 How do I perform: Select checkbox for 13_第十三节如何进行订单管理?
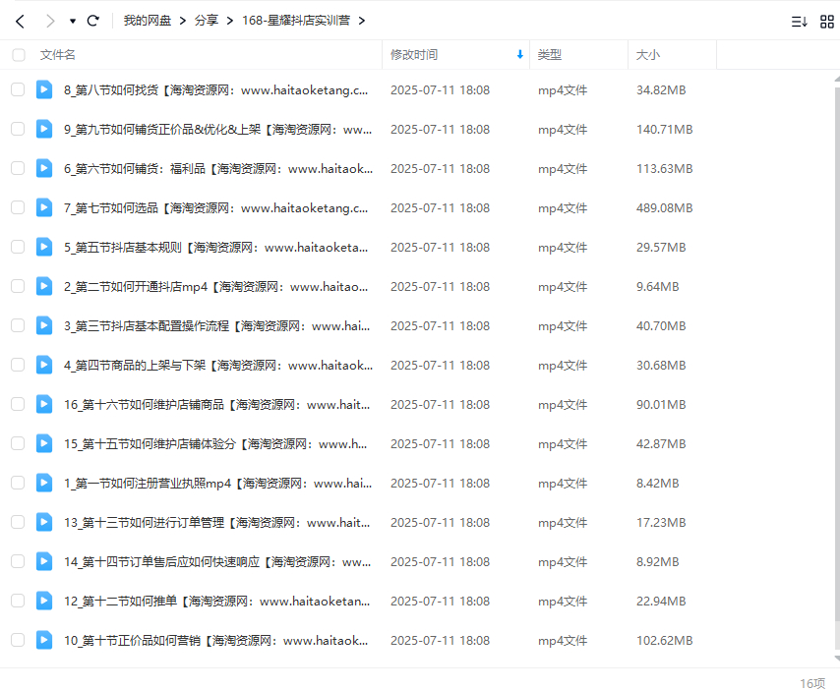click(x=18, y=522)
